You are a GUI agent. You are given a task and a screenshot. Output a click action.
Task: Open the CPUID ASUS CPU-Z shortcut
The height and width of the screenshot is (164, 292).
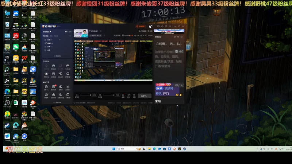pos(7,48)
